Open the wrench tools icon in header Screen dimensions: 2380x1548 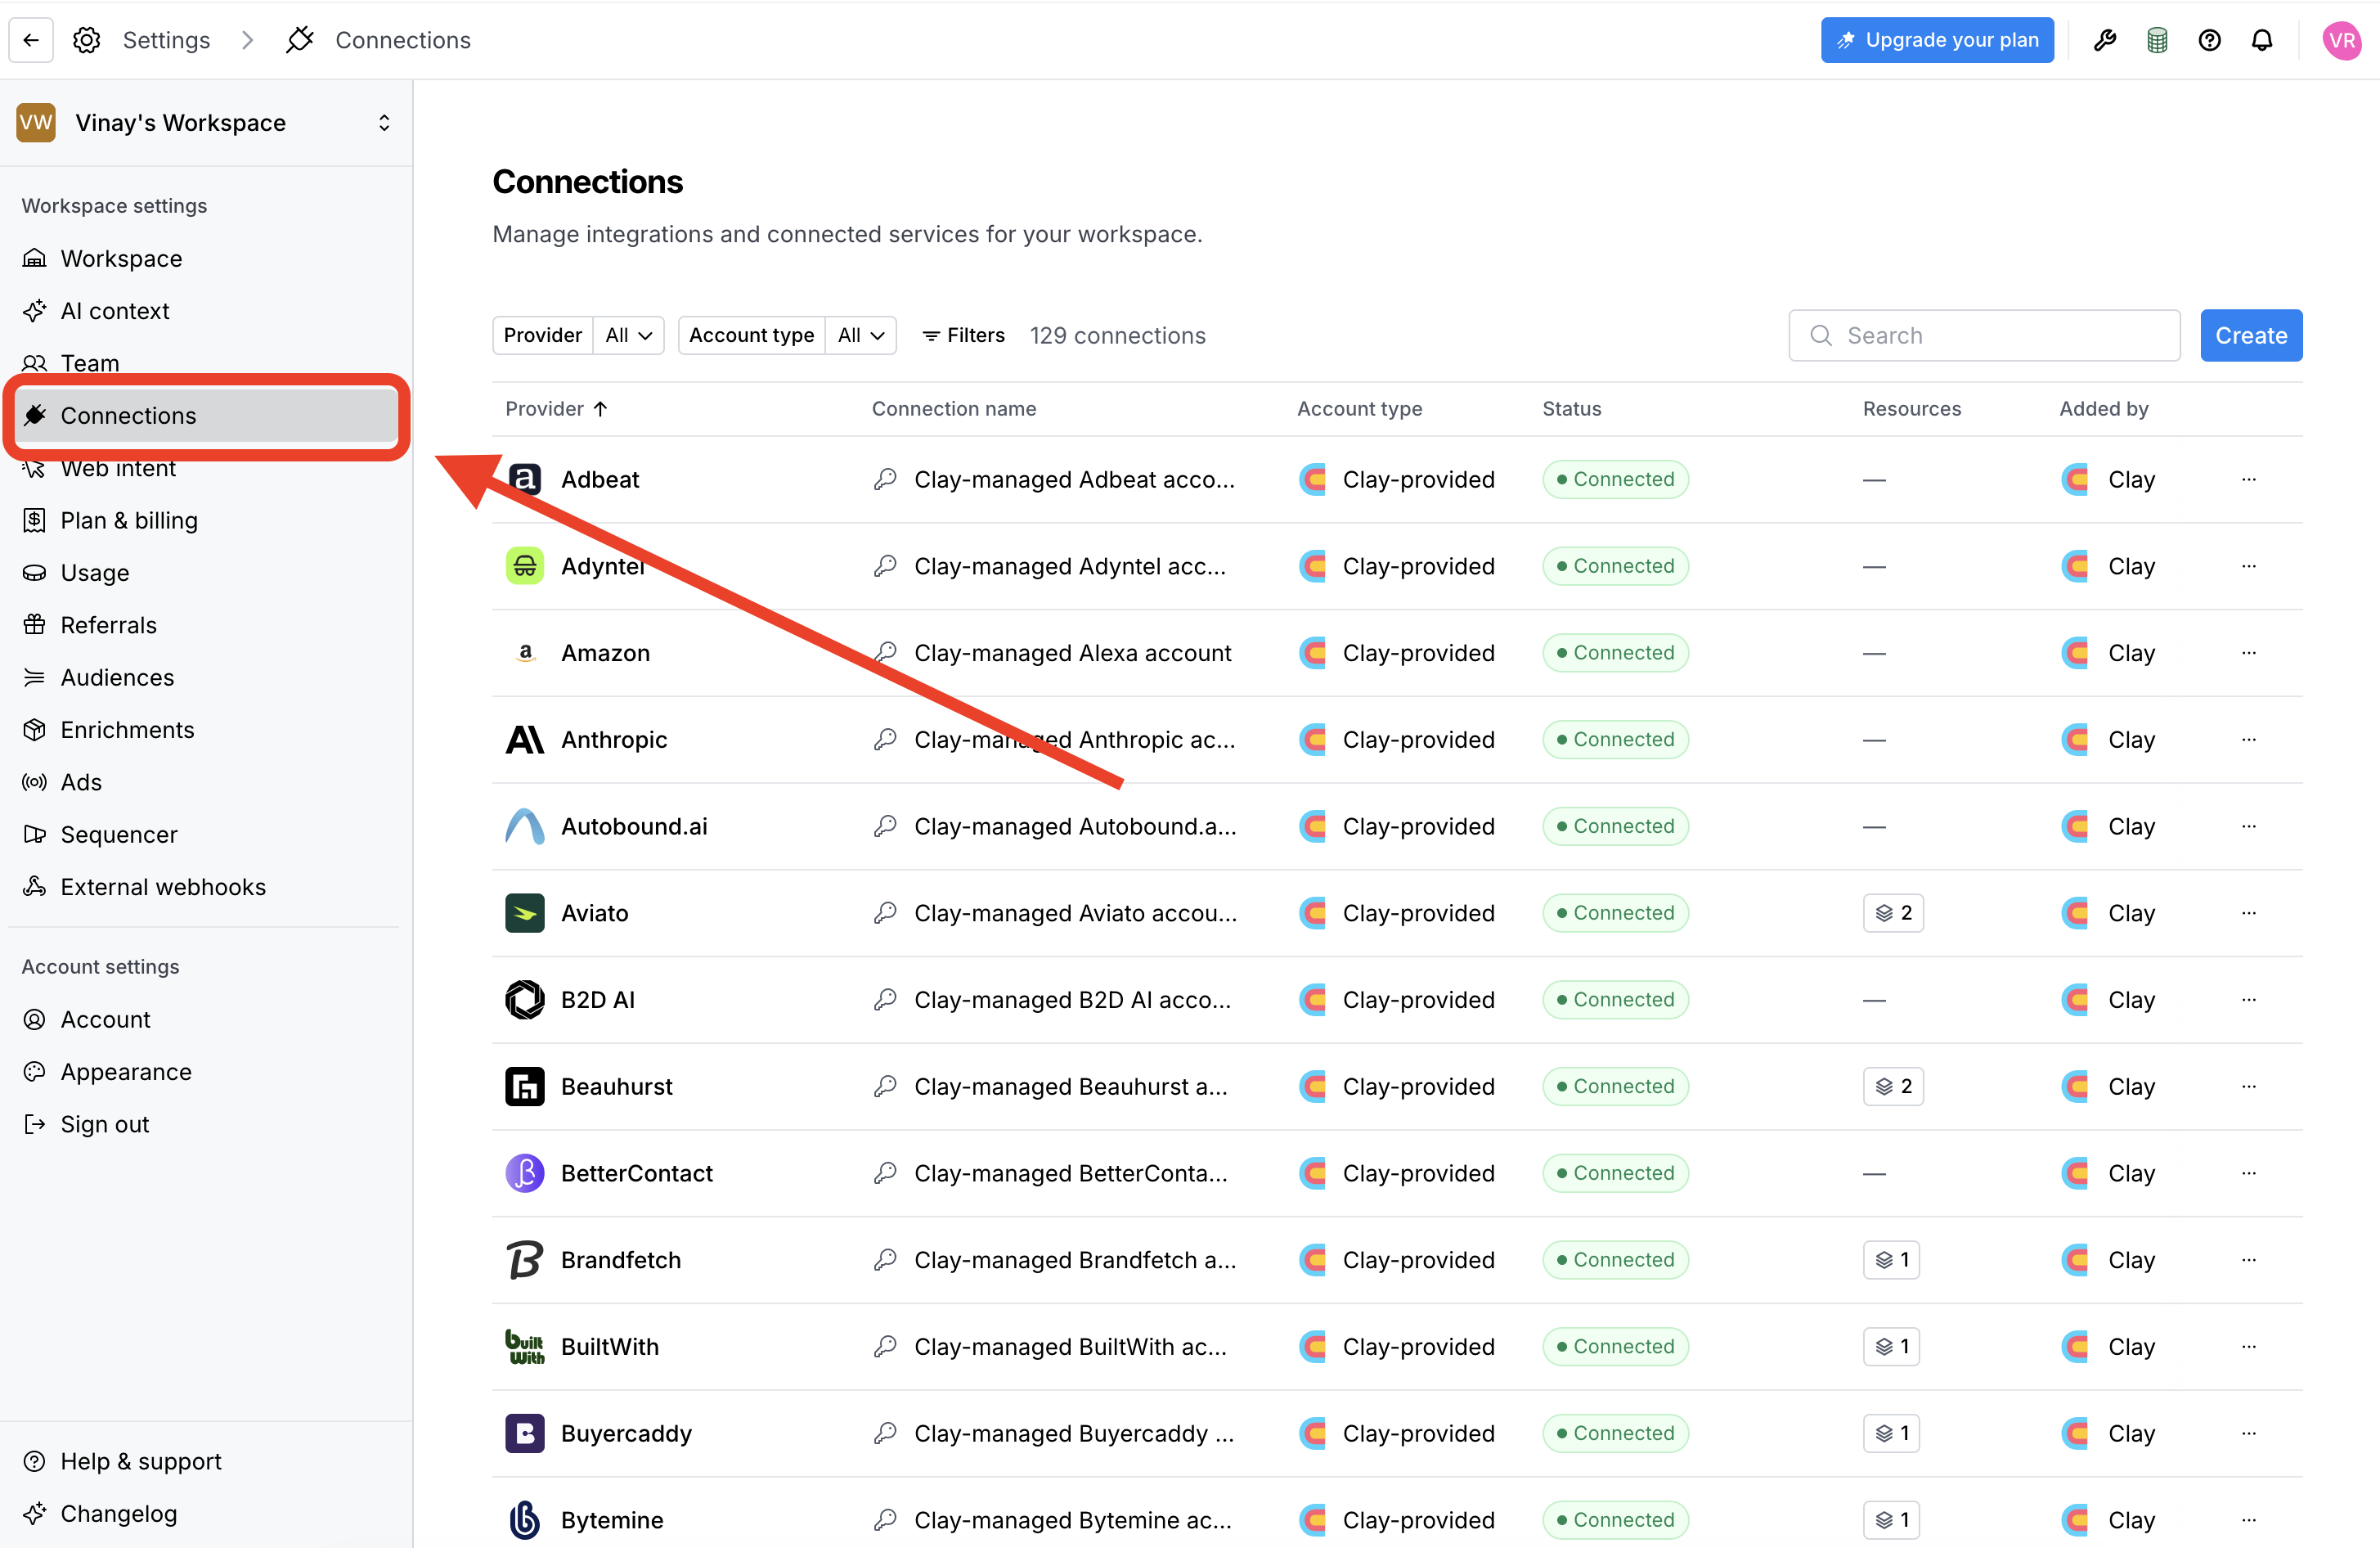pos(2105,40)
